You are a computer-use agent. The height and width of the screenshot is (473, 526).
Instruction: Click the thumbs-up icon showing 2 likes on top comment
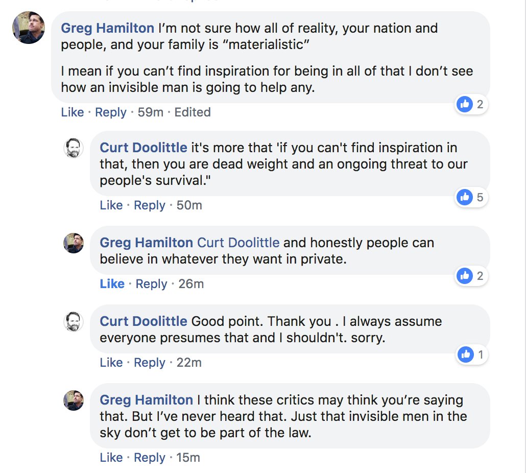[464, 105]
